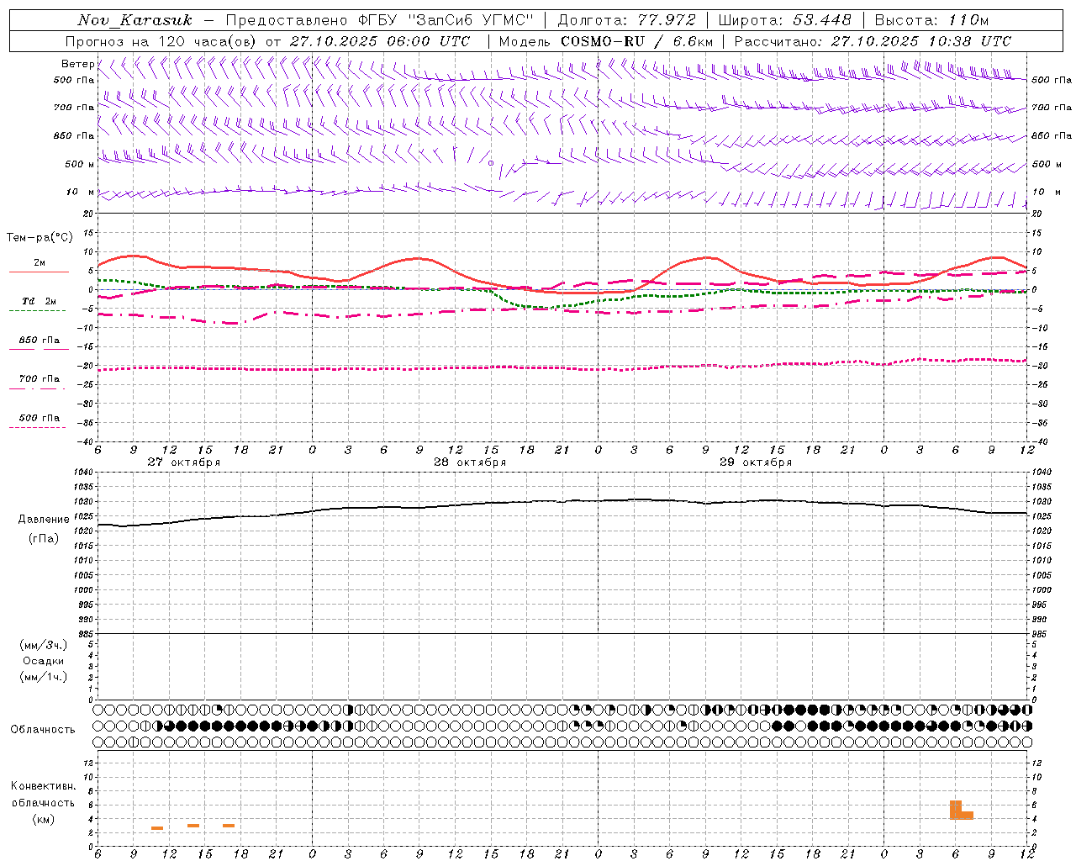1076x861 pixels.
Task: Click the 'Конвективн.' convective cloud label
Action: 44,786
